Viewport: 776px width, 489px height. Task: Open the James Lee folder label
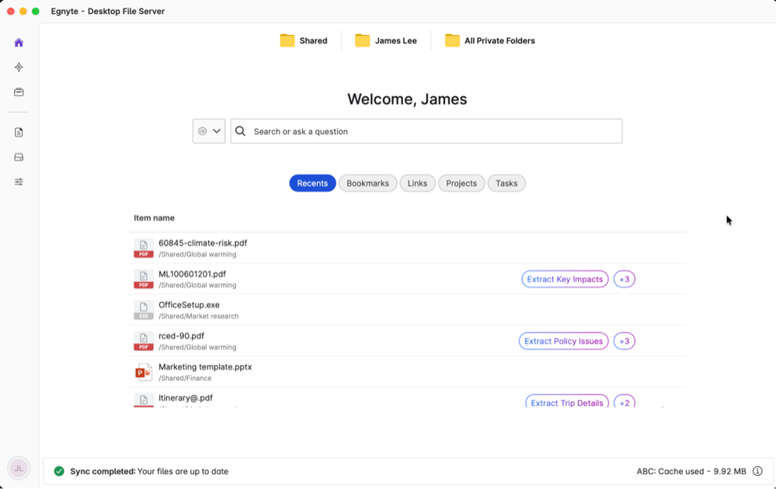pos(395,40)
